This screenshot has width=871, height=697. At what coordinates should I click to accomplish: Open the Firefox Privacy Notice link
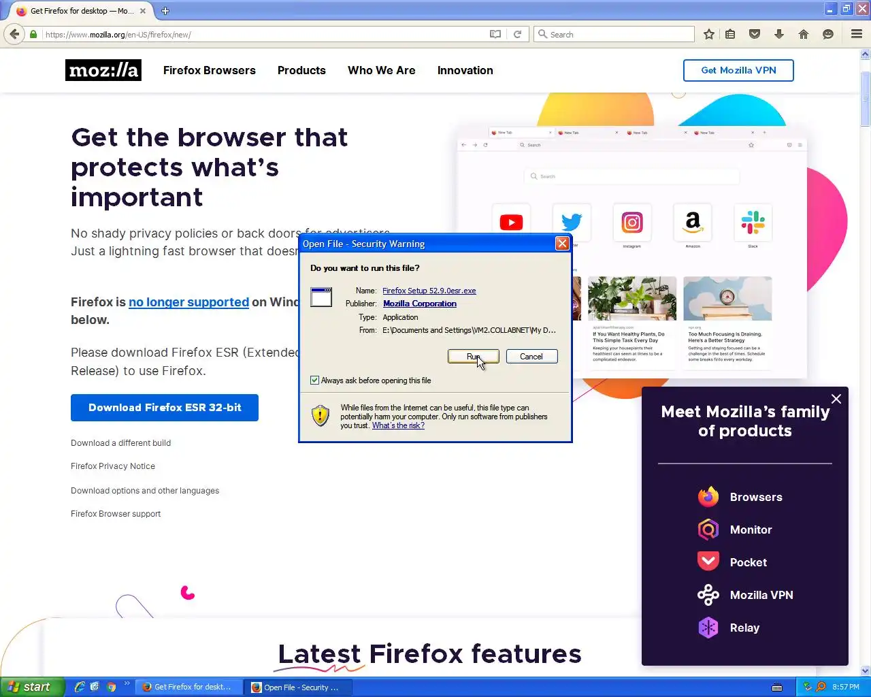[113, 466]
